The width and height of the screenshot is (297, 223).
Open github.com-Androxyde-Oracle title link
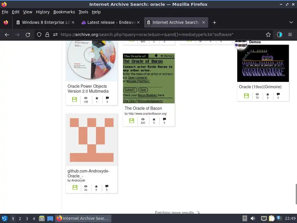point(88,174)
